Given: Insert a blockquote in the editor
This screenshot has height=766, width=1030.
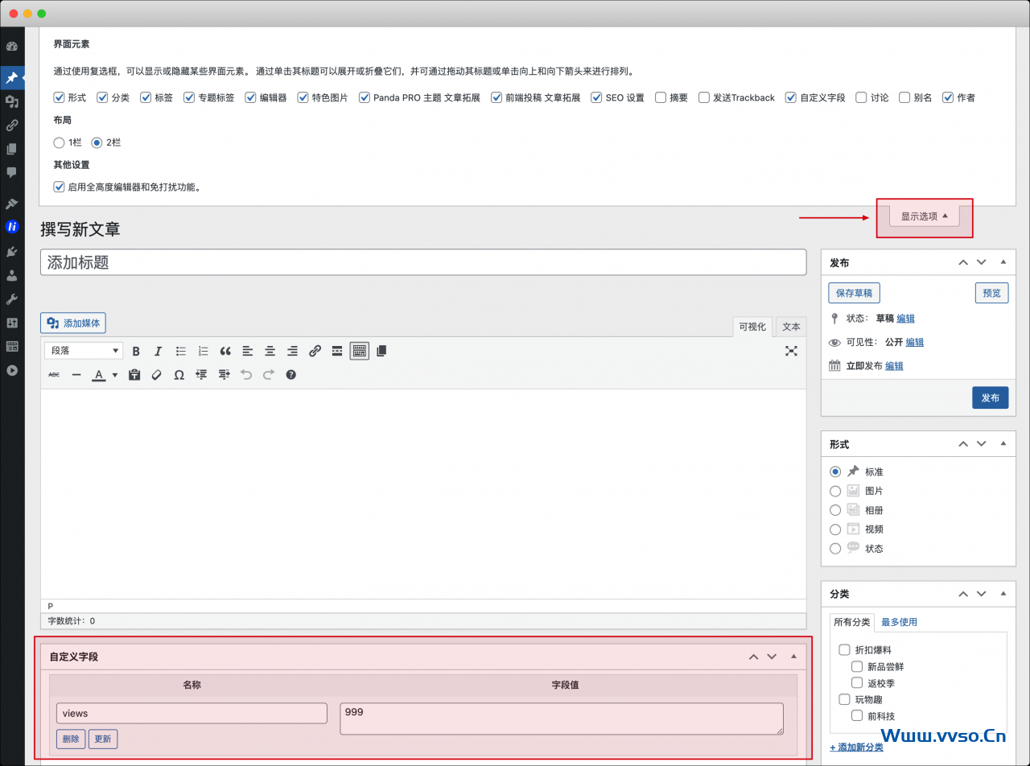Looking at the screenshot, I should 225,351.
